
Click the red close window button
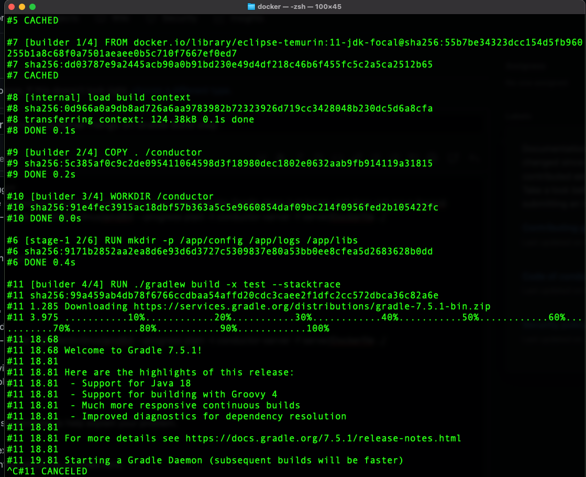point(12,7)
